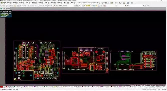Select the Place Via tool
The height and width of the screenshot is (91, 167).
click(89, 6)
